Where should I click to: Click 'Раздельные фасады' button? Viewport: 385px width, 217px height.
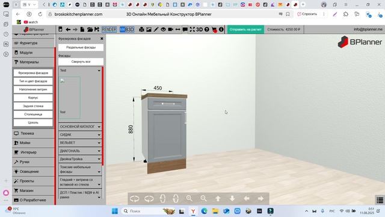click(81, 47)
